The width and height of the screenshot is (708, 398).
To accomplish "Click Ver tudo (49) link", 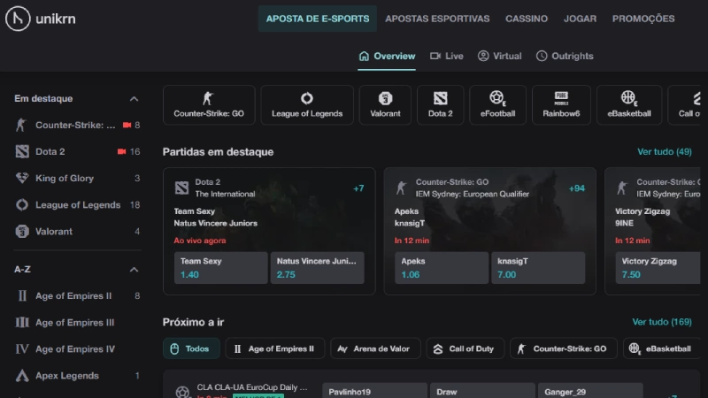I will click(665, 151).
